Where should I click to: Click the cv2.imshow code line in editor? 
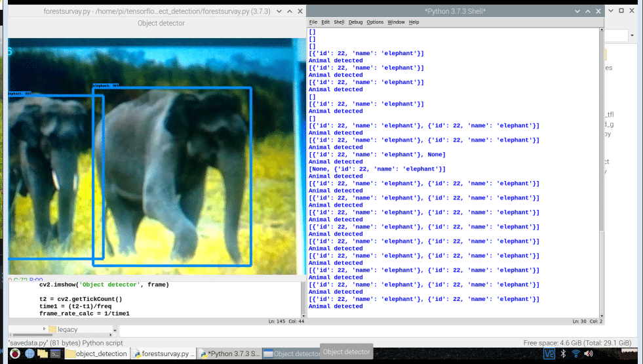104,285
